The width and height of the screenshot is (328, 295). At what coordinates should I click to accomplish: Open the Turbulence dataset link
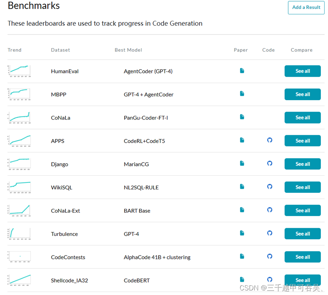64,234
